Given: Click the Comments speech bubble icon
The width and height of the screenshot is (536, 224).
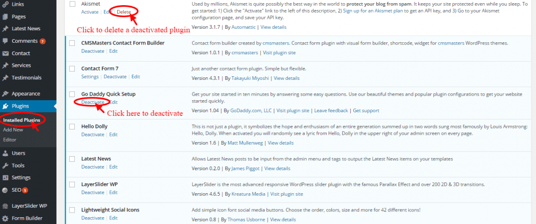Looking at the screenshot, I should 5,41.
